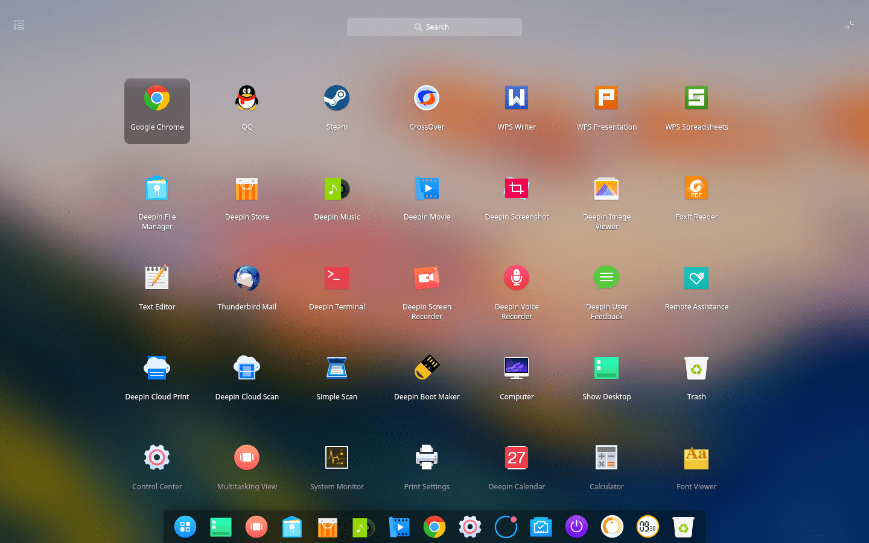This screenshot has width=869, height=543.
Task: Switch the launcher to list view mode
Action: (18, 24)
